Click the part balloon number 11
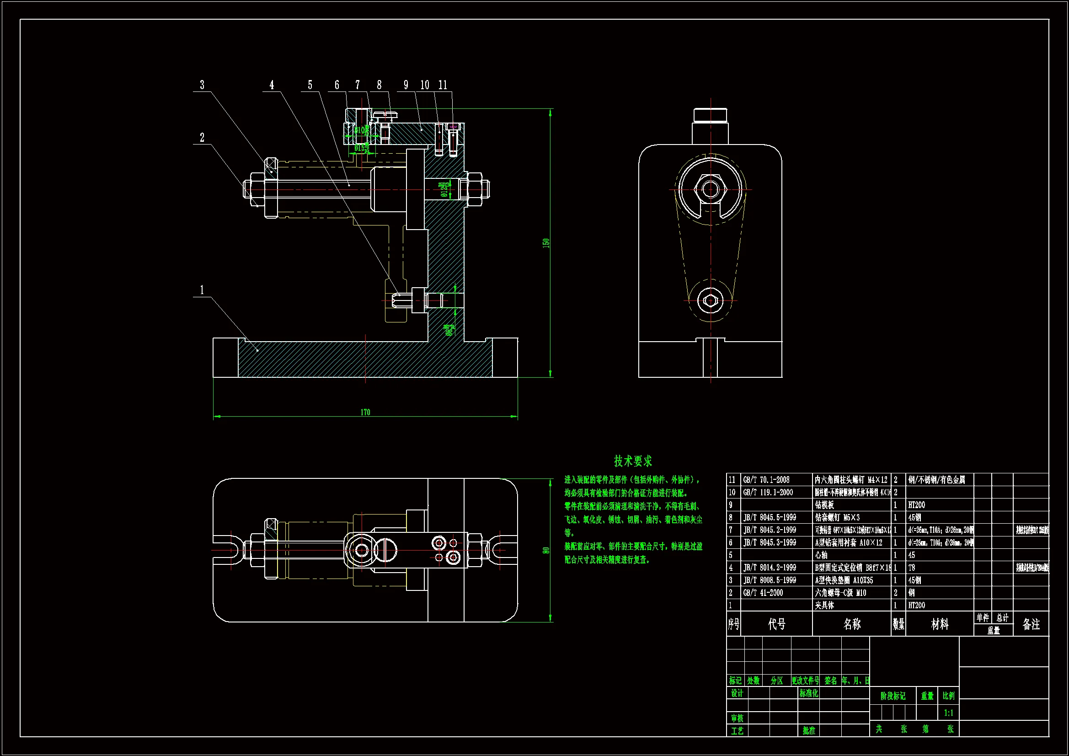The height and width of the screenshot is (756, 1069). 443,85
